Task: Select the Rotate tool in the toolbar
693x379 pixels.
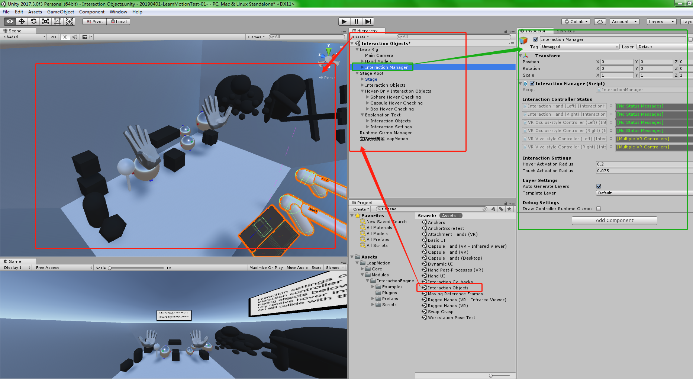Action: pos(33,21)
